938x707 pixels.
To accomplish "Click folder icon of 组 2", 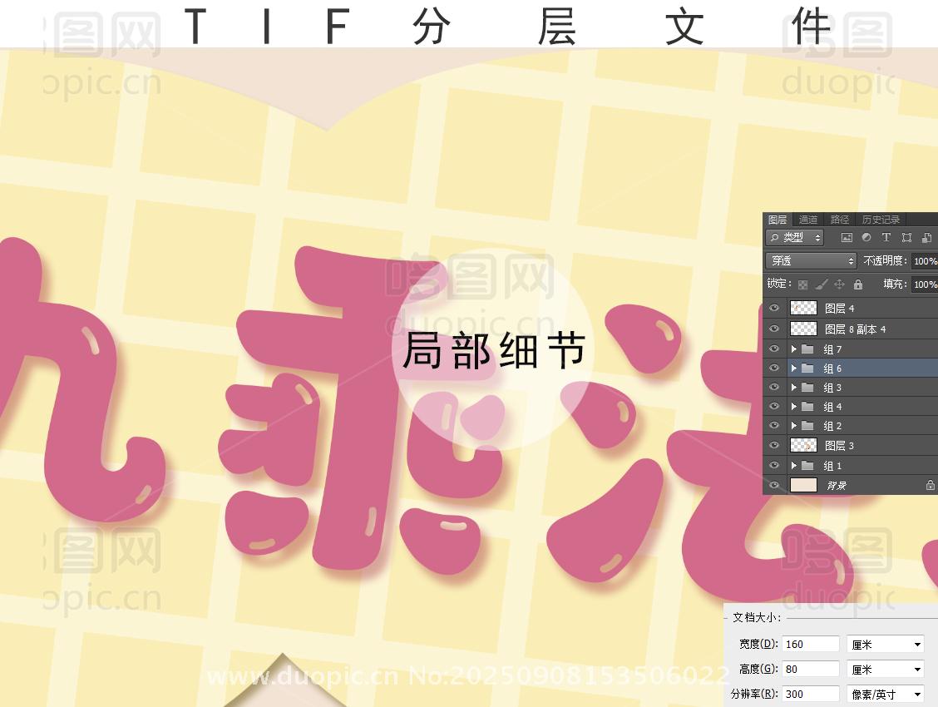I will point(807,425).
